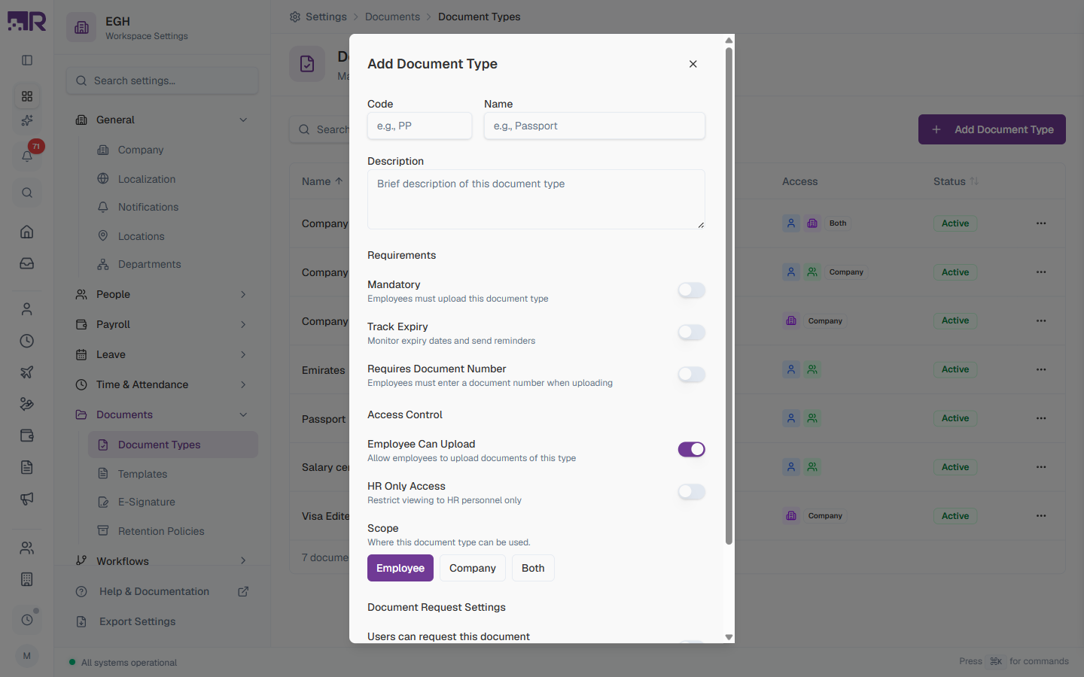The height and width of the screenshot is (677, 1084).
Task: Open row actions for the Emirates row
Action: (x=1041, y=369)
